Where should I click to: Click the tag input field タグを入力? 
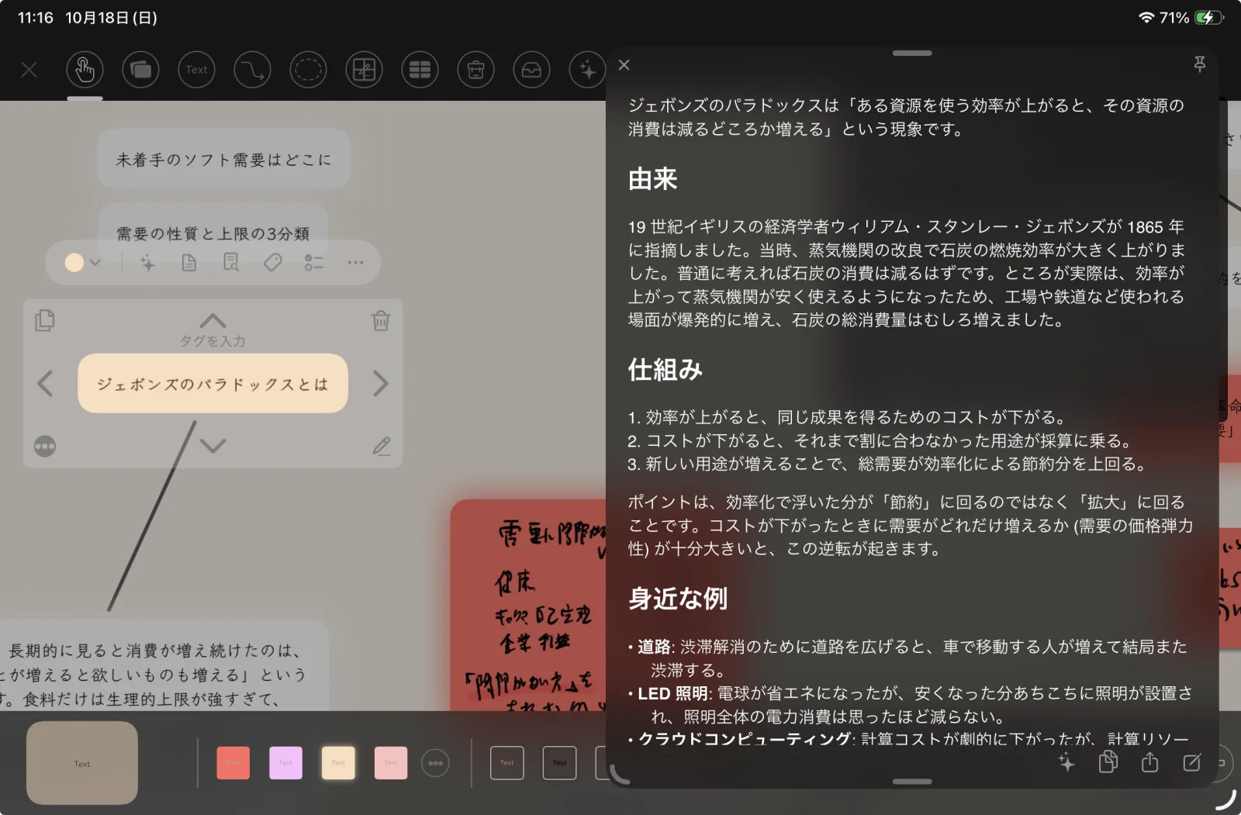coord(213,341)
